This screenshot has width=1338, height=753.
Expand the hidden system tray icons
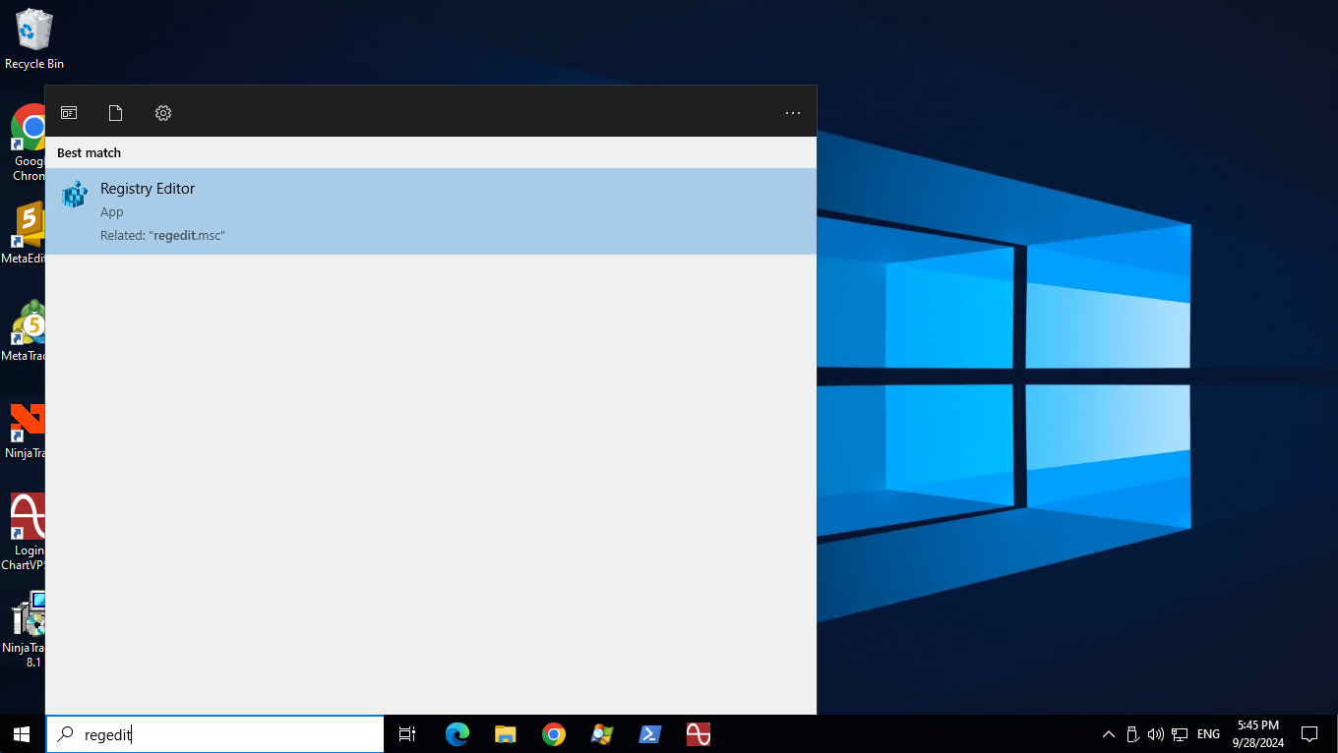1109,734
